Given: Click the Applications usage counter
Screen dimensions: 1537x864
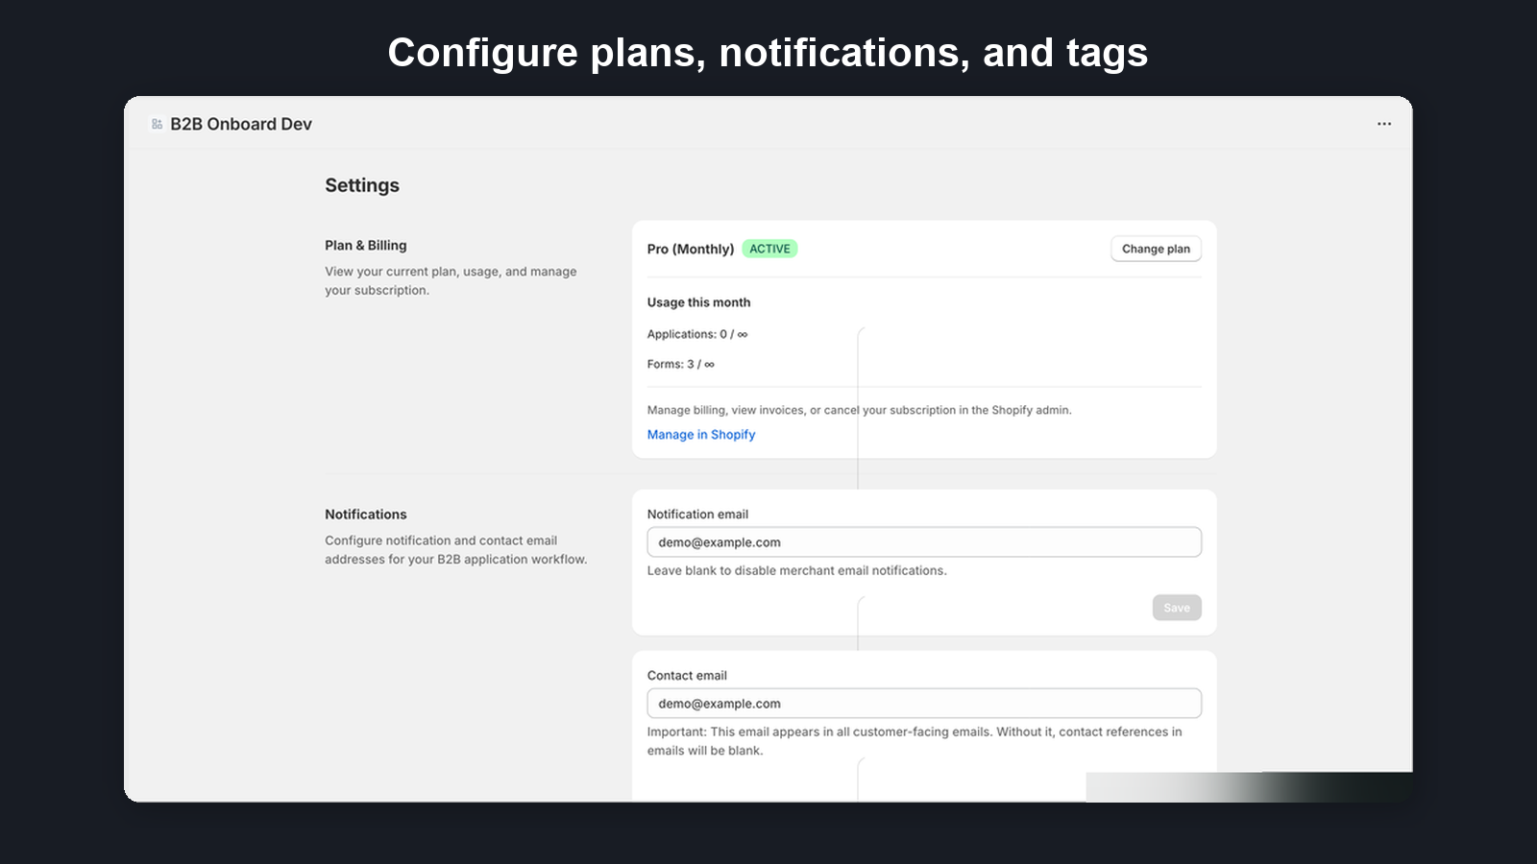Looking at the screenshot, I should point(698,333).
